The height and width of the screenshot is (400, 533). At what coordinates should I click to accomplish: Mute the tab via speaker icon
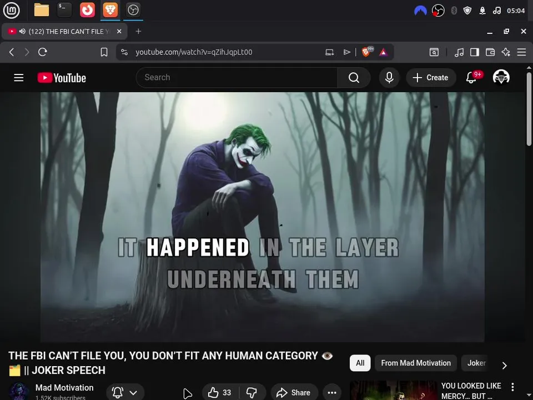22,31
